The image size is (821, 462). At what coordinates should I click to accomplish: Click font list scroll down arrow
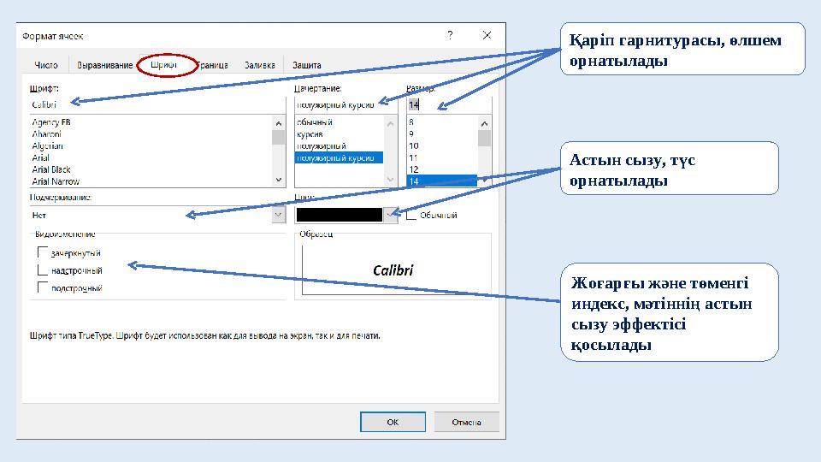coord(279,180)
